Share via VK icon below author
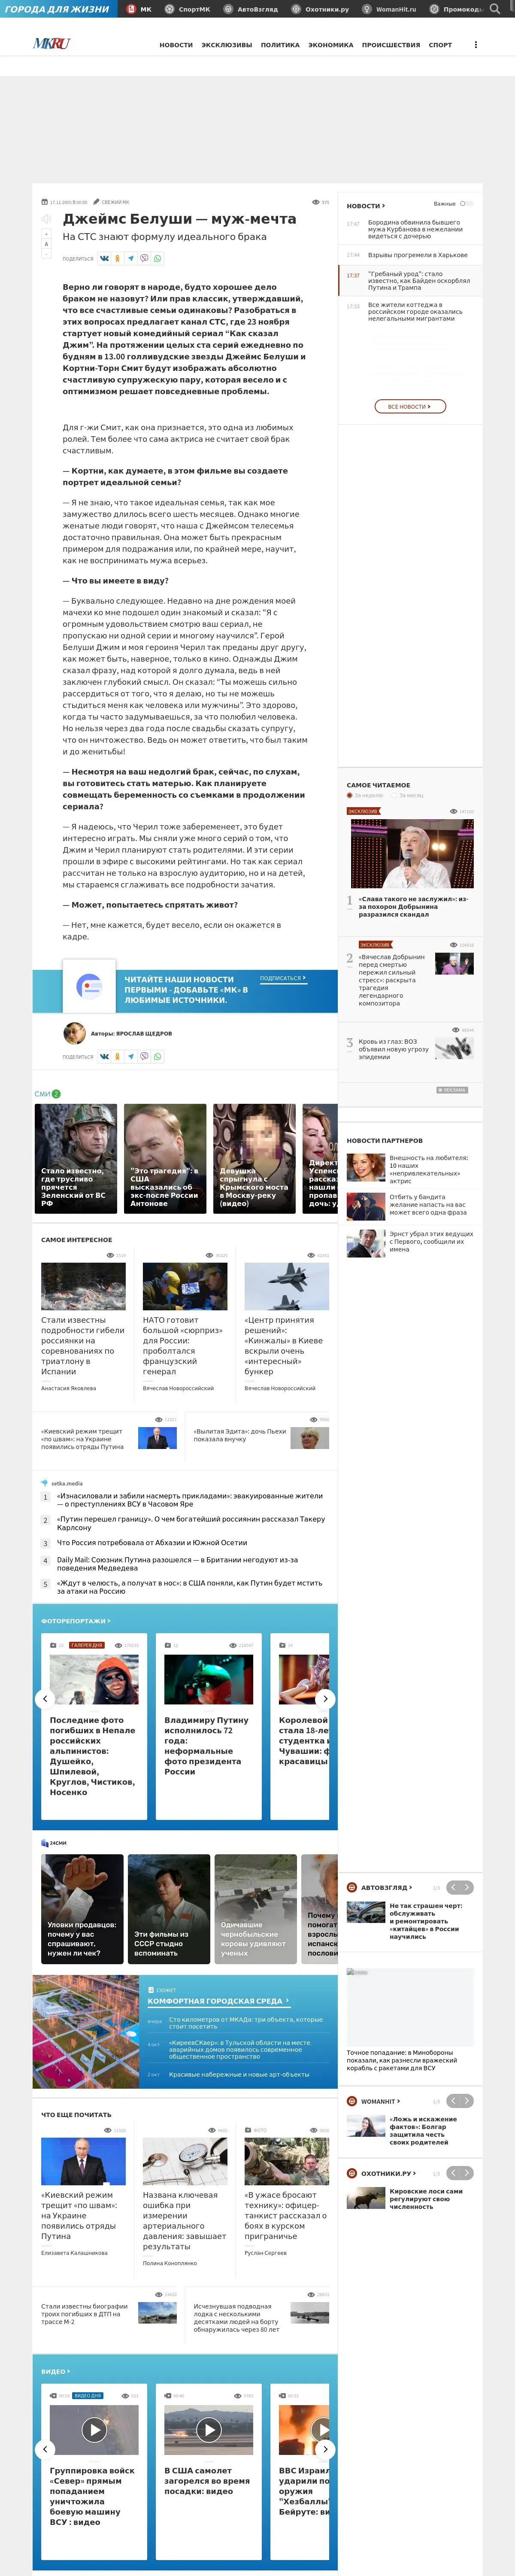 (x=104, y=1056)
